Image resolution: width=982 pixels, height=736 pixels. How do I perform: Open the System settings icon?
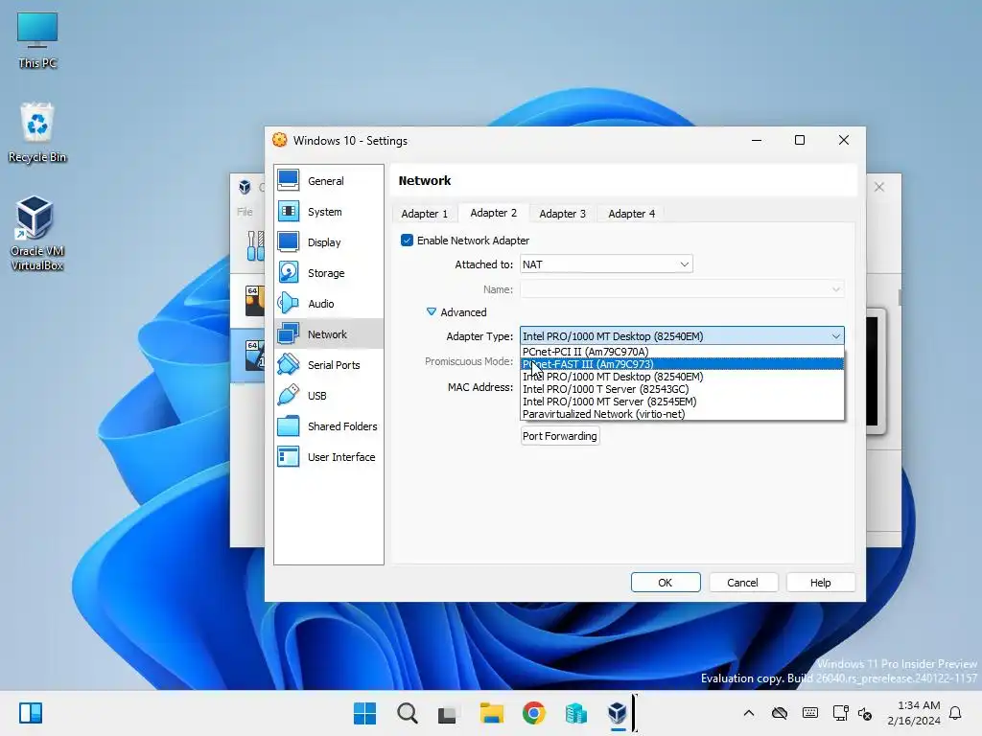(x=288, y=212)
